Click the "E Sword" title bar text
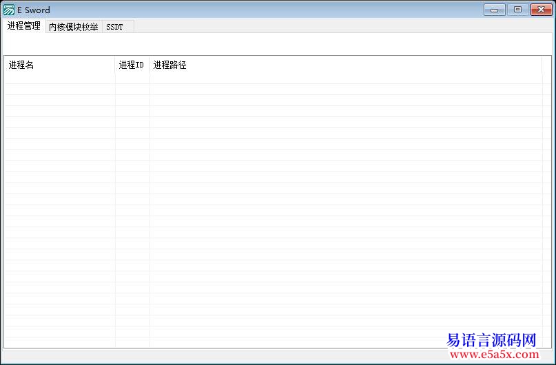The height and width of the screenshot is (365, 556). pos(34,10)
